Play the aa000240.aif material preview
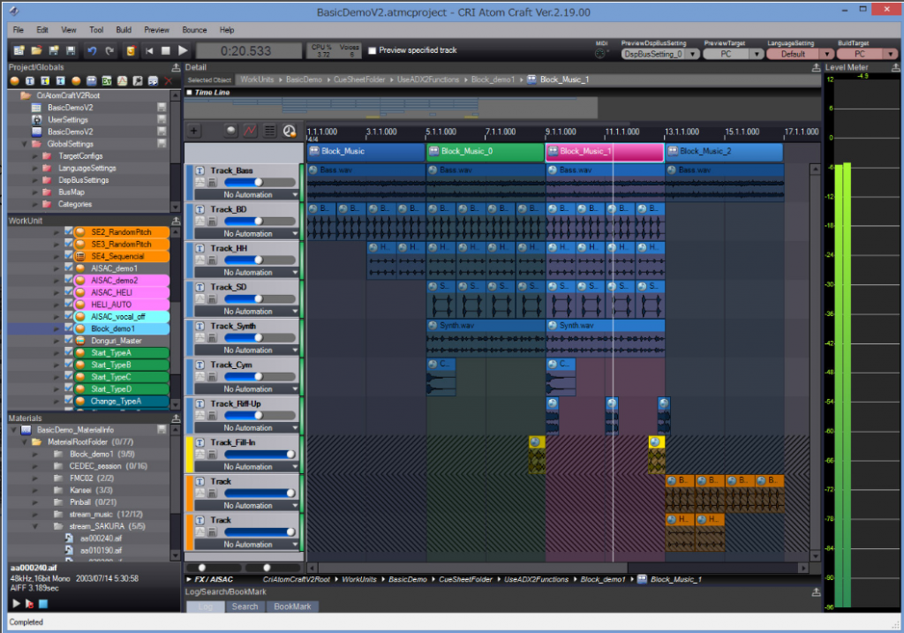 tap(15, 603)
